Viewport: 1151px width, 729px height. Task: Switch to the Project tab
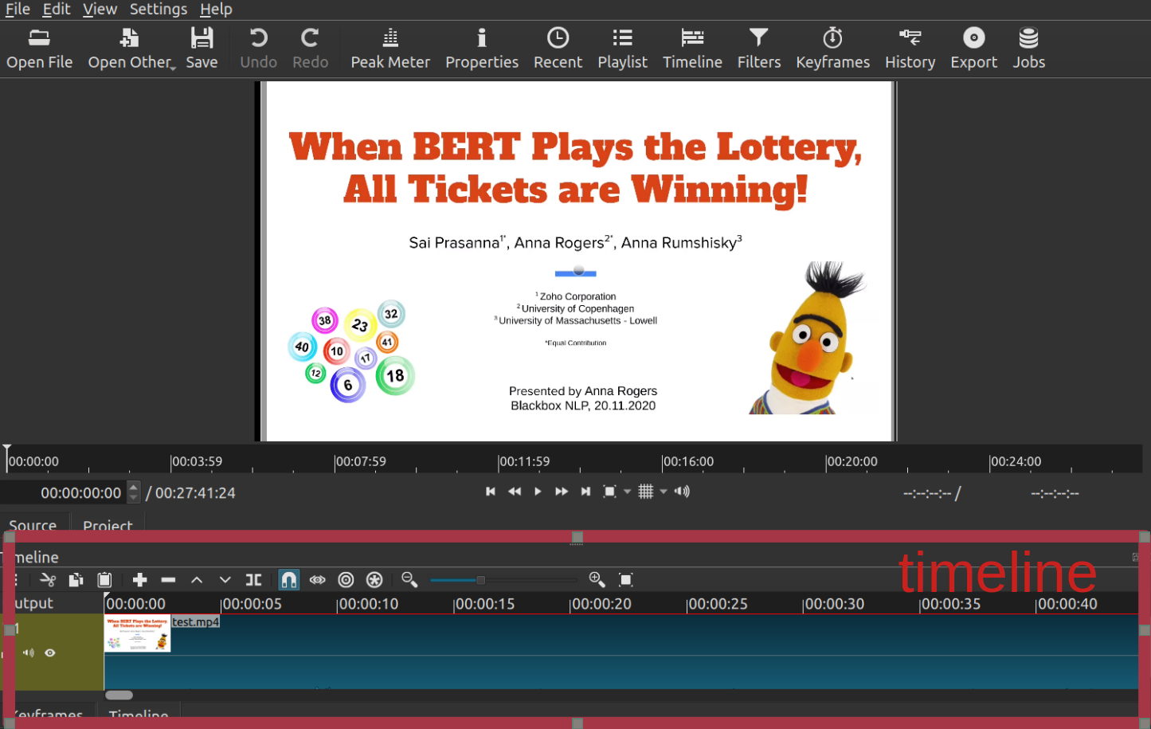[108, 524]
